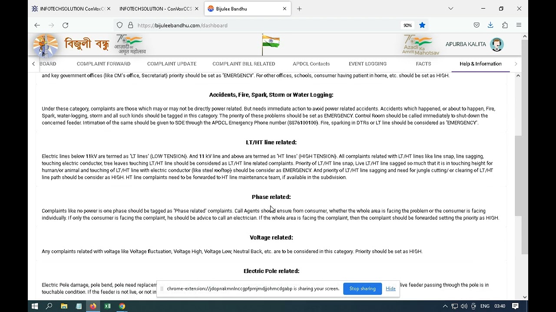Open APDCL Contacts tab

point(311,64)
